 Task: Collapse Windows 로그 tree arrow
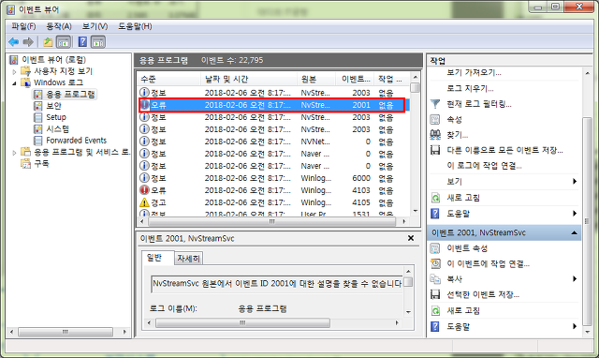(x=14, y=83)
